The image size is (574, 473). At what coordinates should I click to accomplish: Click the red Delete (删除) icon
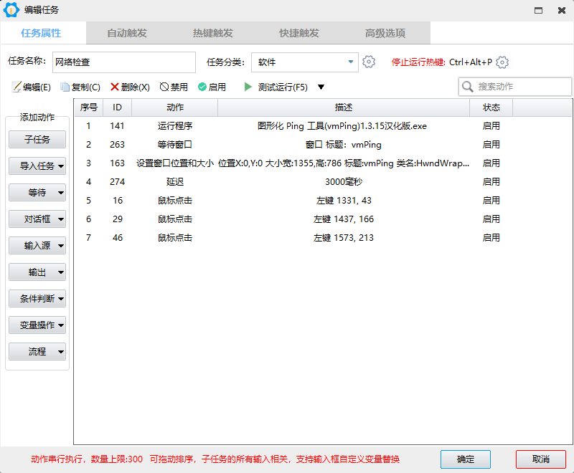115,87
